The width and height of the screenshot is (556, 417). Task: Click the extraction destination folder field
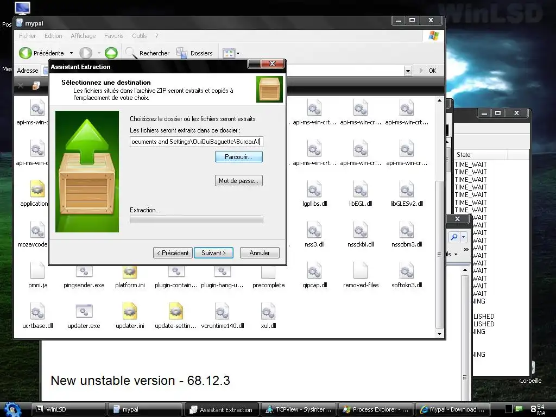point(197,142)
